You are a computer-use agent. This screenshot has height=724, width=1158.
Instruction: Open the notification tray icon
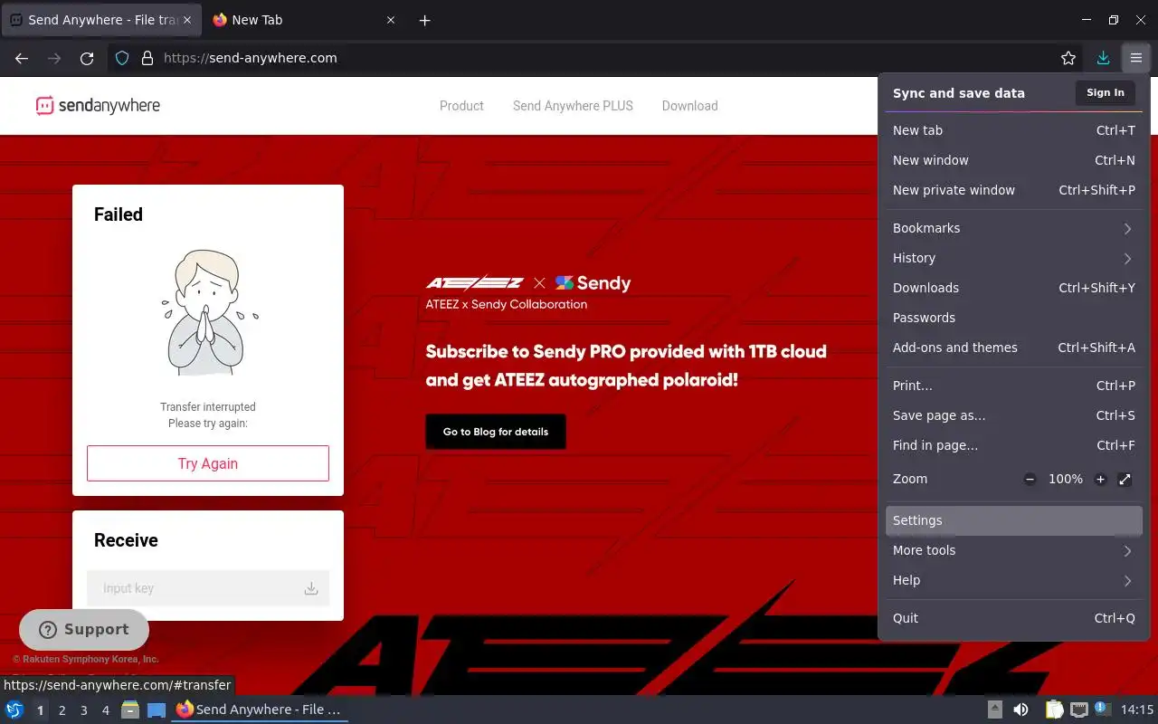click(x=1102, y=710)
